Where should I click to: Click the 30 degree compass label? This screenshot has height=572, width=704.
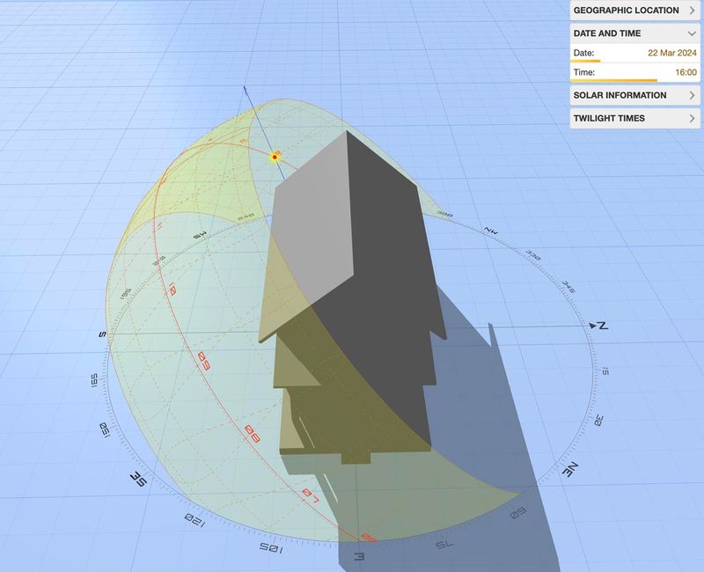click(x=598, y=422)
